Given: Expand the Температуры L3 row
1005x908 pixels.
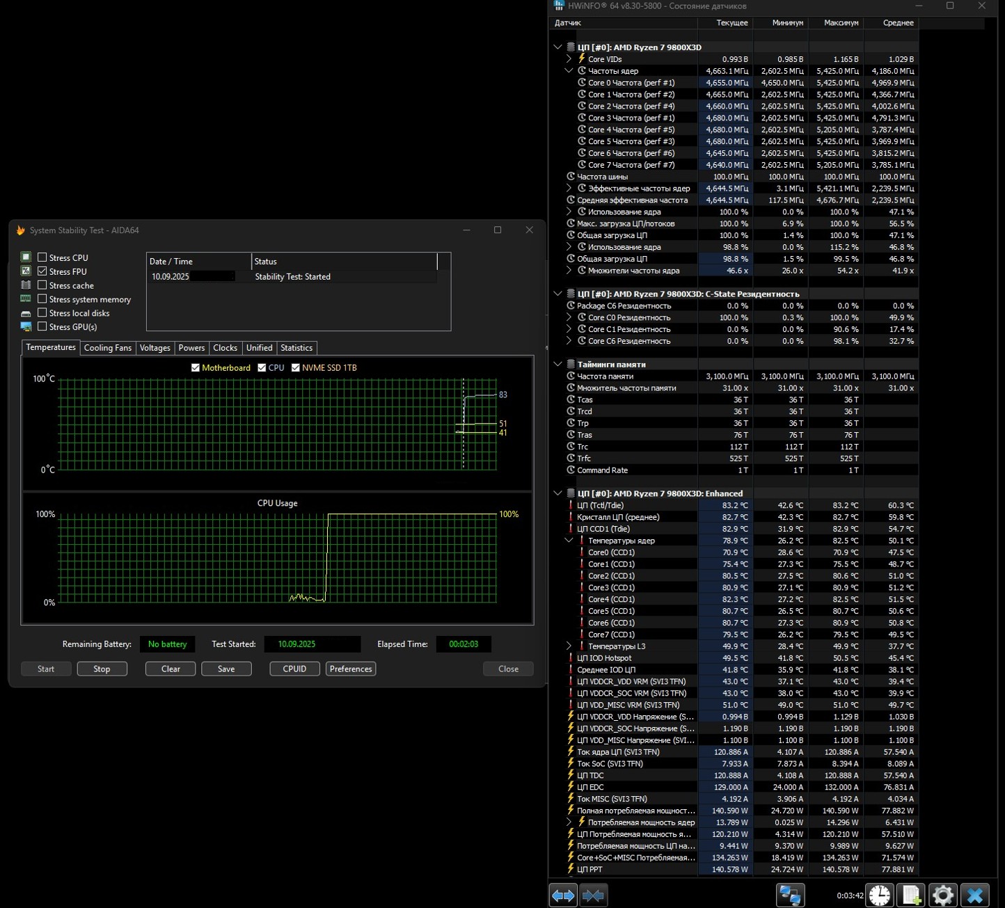Looking at the screenshot, I should [569, 646].
